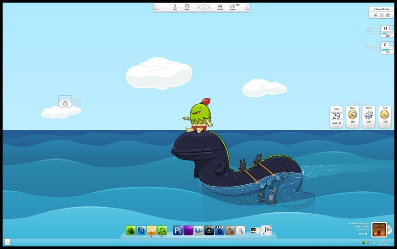The image size is (397, 249).
Task: Open the clapperboard video dock icon
Action: [219, 230]
